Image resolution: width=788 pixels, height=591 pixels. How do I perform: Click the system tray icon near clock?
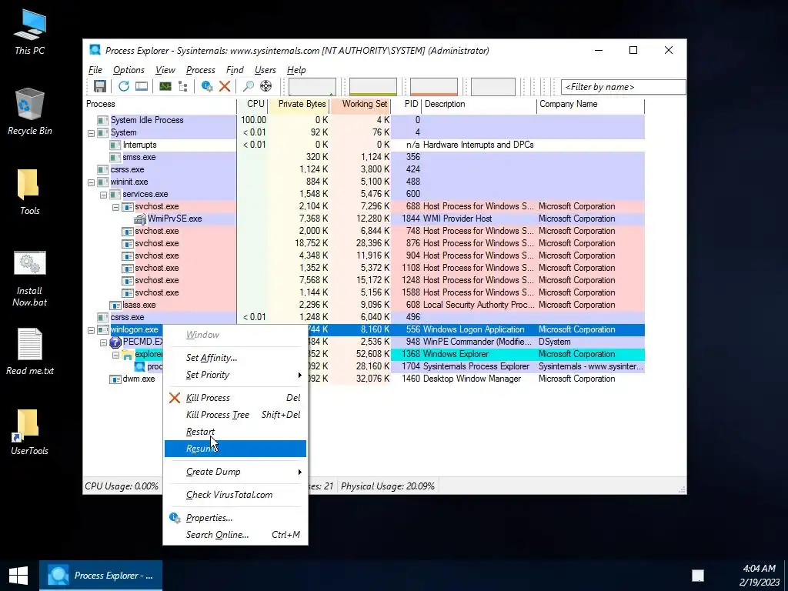pyautogui.click(x=697, y=576)
